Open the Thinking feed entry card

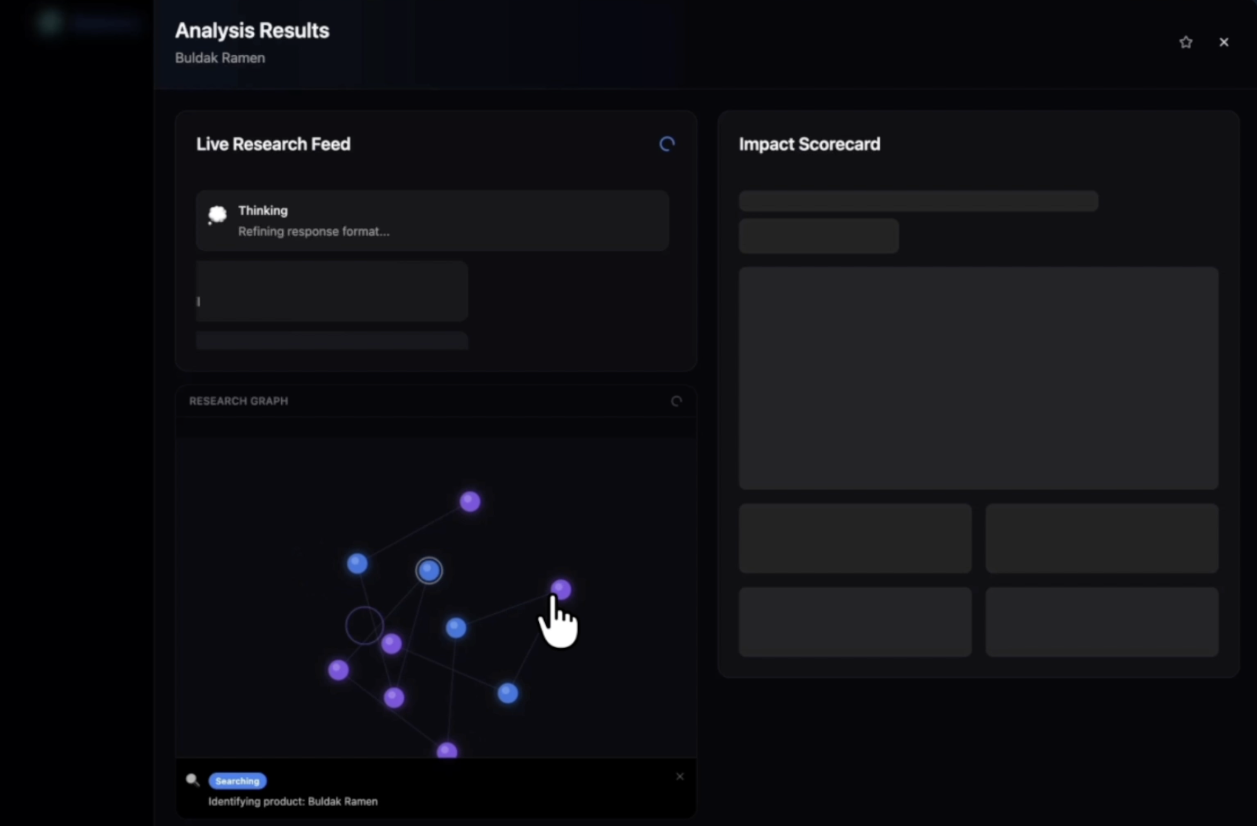[x=432, y=221]
